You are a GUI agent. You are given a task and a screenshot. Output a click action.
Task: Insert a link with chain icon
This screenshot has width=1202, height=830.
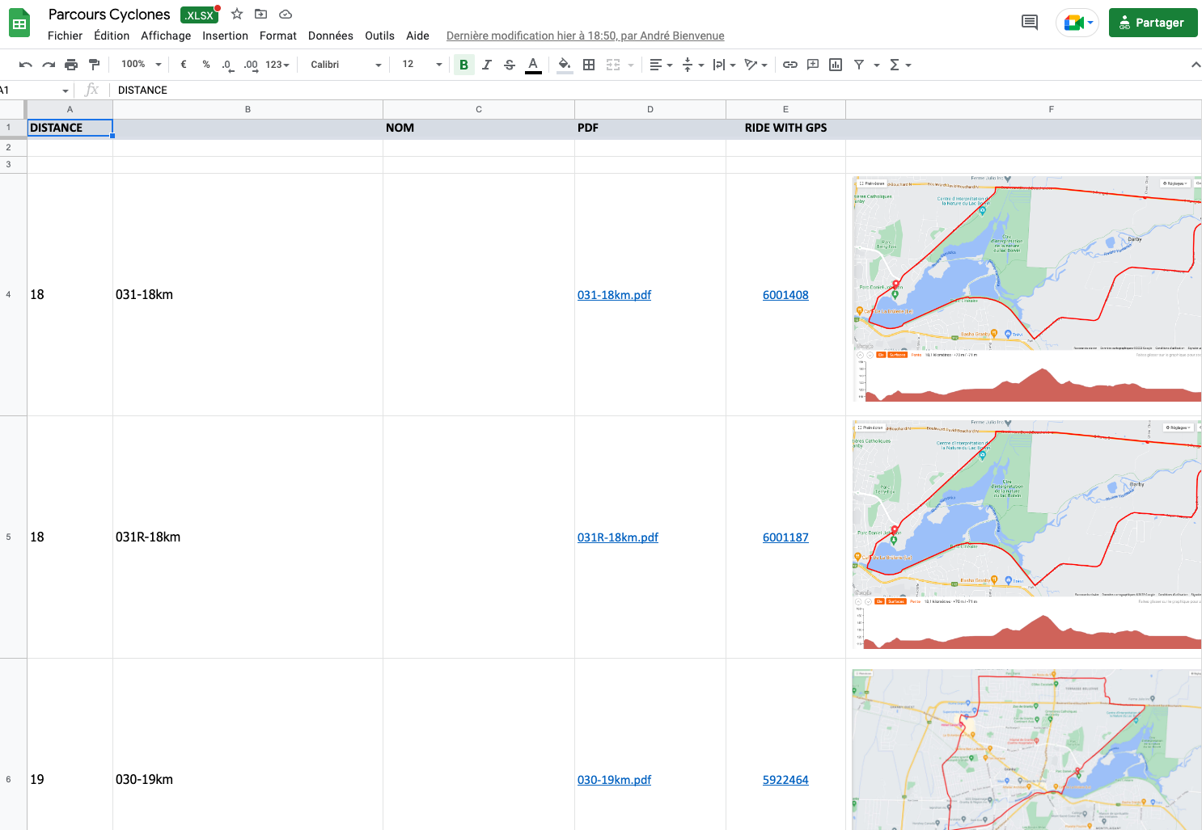(790, 65)
